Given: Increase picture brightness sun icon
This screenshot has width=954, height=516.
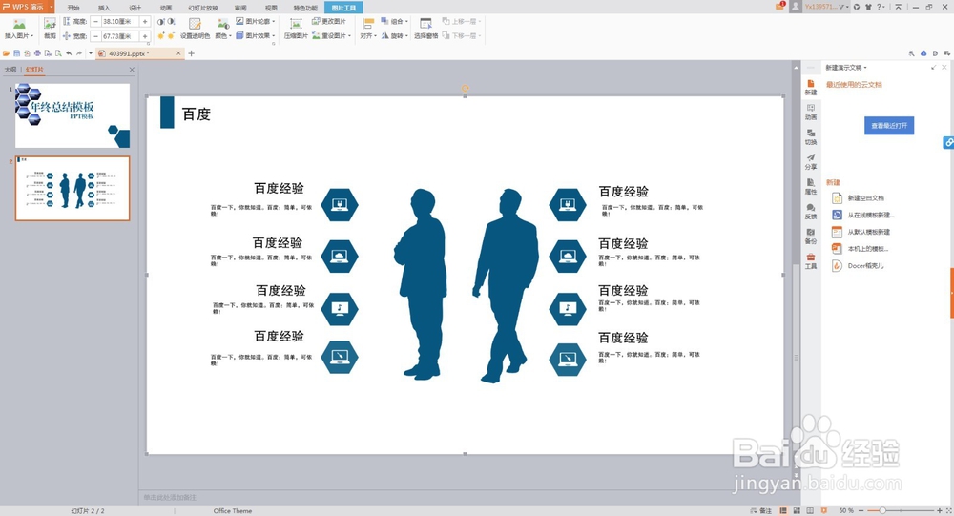Looking at the screenshot, I should point(160,36).
